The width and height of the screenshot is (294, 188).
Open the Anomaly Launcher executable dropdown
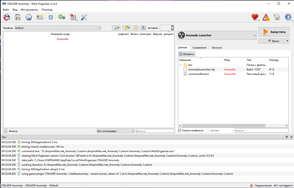(x=217, y=35)
